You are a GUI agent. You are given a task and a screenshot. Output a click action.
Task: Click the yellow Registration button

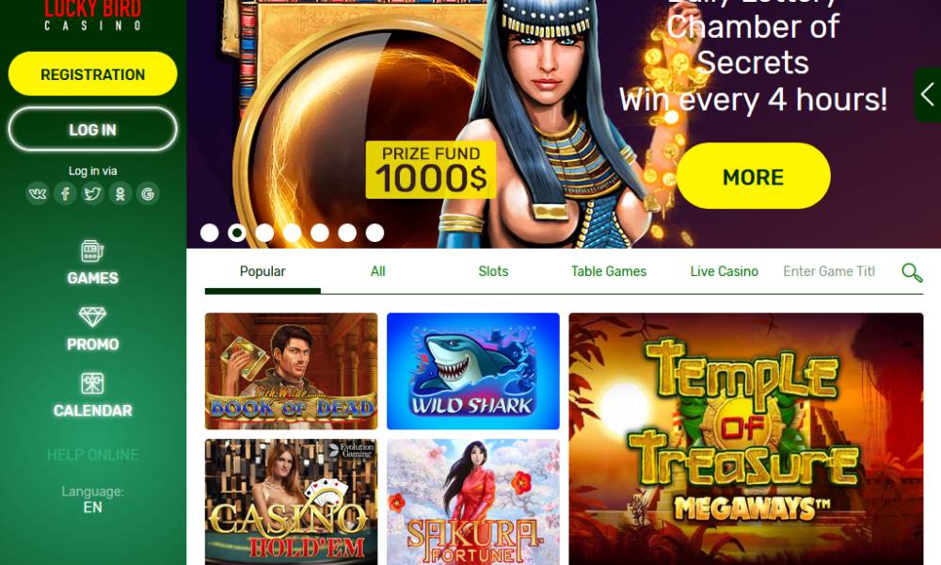click(x=92, y=73)
